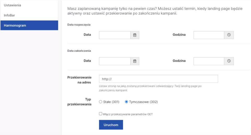Click the Data rozpoczęcia section heading
Viewport: 251px width, 135px height.
[x=79, y=25]
